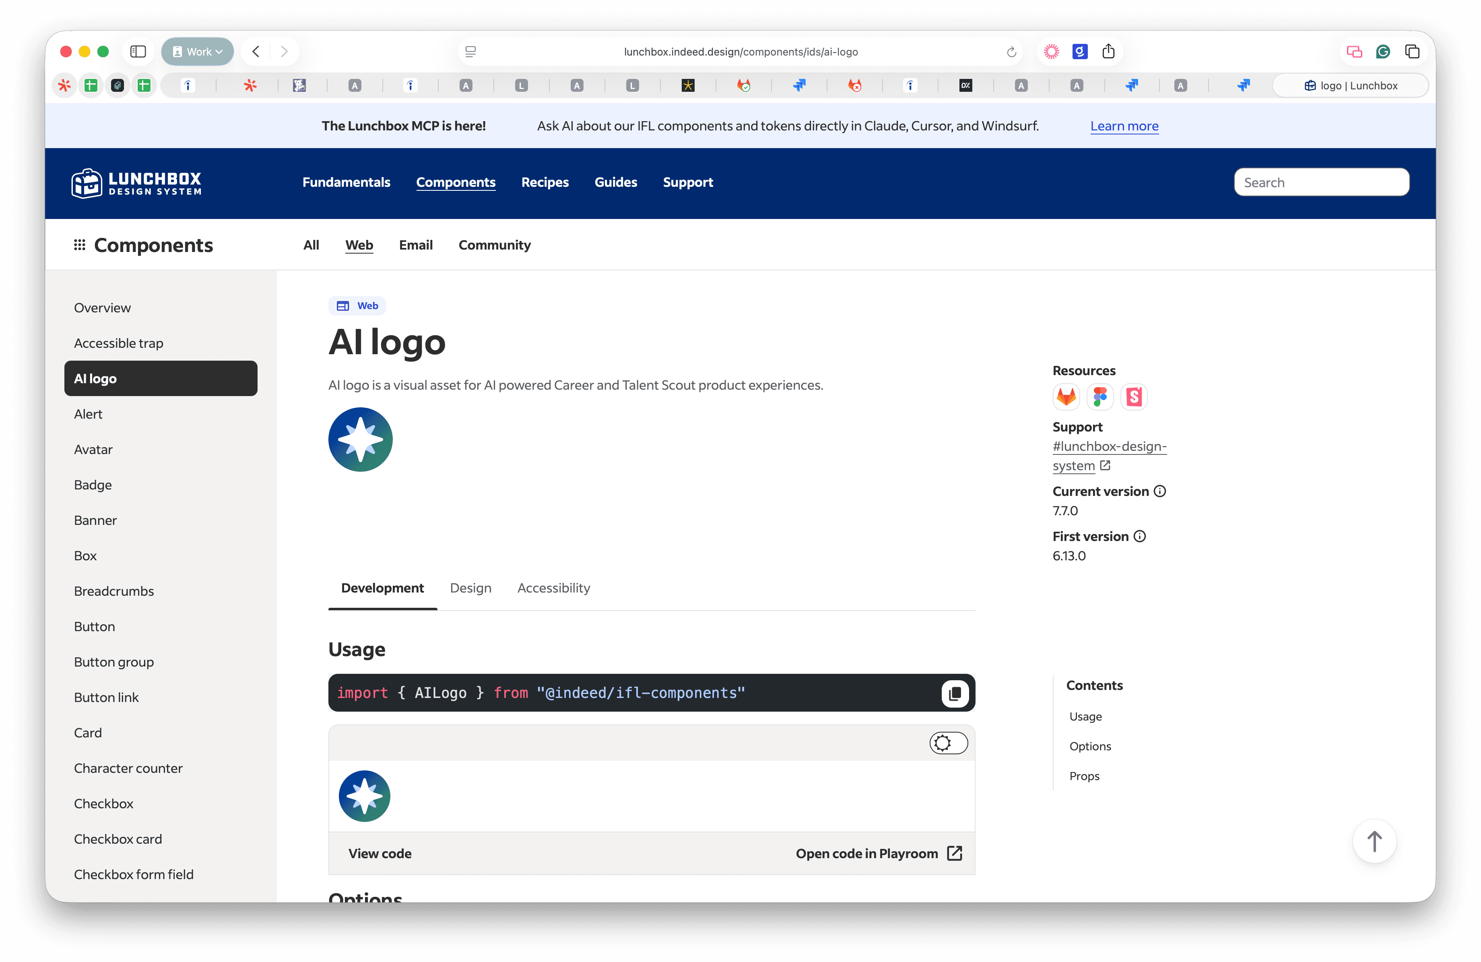Copy the import code snippet
1481x962 pixels.
(955, 693)
